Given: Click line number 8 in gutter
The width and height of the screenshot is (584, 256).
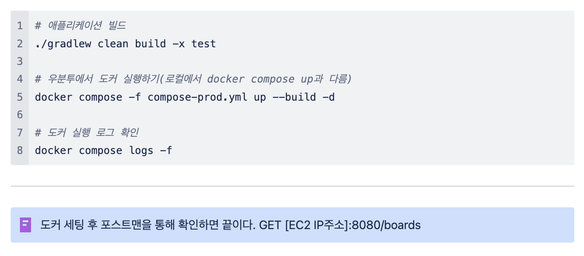Looking at the screenshot, I should pyautogui.click(x=20, y=151).
